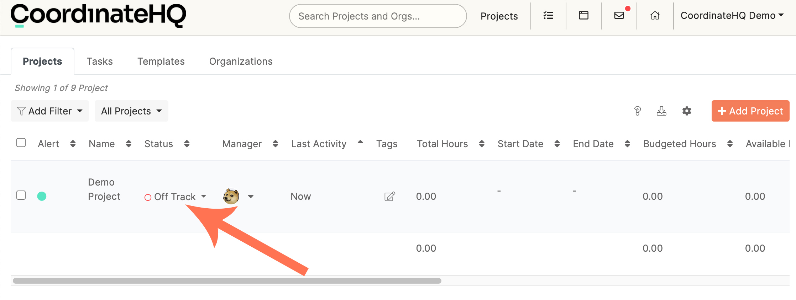Open the Demo Project name link
The width and height of the screenshot is (796, 300).
click(x=104, y=189)
